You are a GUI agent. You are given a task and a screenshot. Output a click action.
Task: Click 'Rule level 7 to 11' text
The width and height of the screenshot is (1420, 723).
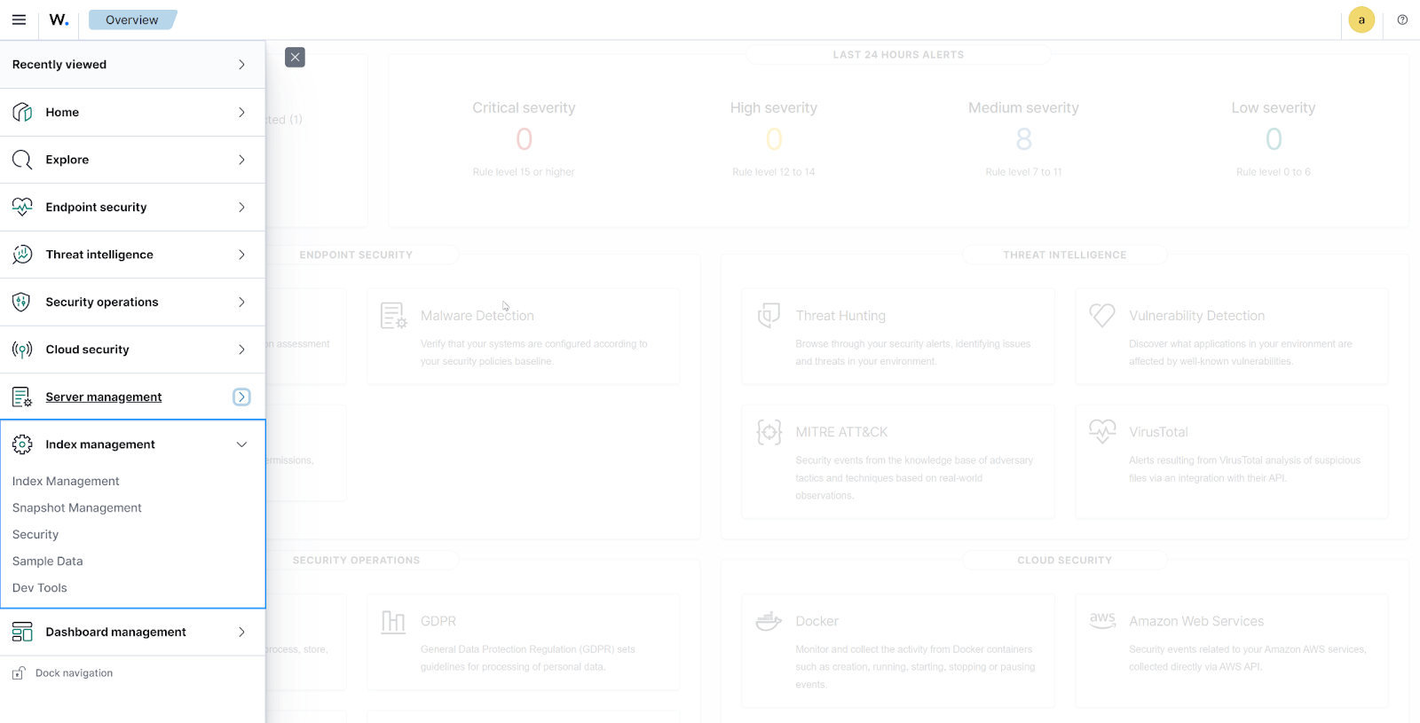(1023, 172)
